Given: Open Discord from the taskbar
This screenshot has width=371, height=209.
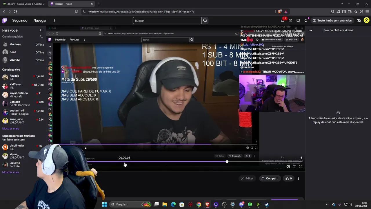Looking at the screenshot, I should 241,204.
